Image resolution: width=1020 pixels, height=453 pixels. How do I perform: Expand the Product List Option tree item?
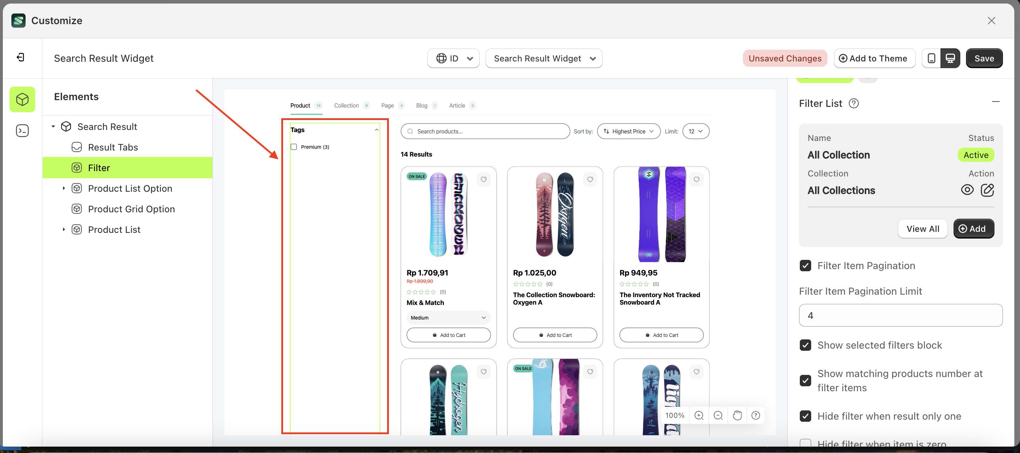[63, 189]
